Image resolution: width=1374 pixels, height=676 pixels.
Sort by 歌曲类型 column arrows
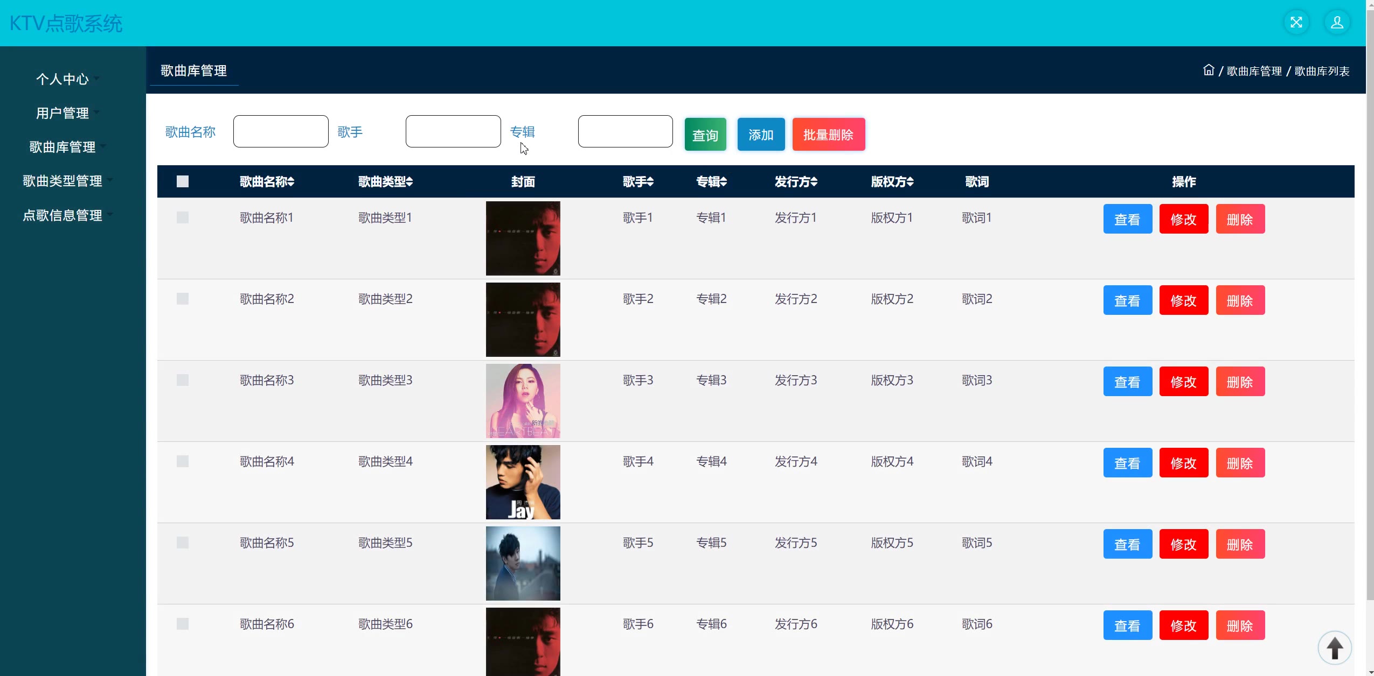coord(410,182)
